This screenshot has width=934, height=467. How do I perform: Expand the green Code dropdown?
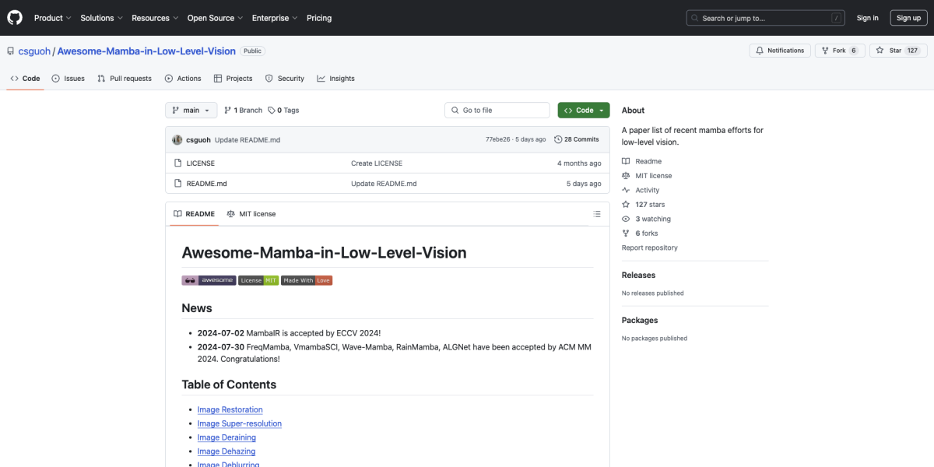pyautogui.click(x=584, y=111)
